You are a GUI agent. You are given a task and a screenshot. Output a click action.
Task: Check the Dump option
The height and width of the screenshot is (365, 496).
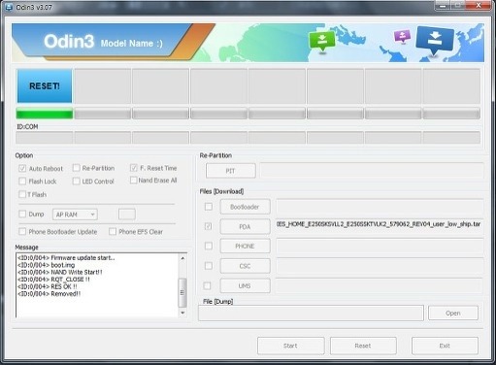[x=22, y=214]
